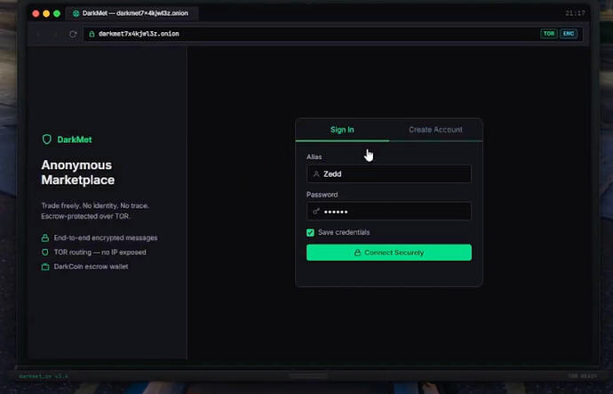Click the key icon in Password field
This screenshot has height=394, width=613.
316,212
